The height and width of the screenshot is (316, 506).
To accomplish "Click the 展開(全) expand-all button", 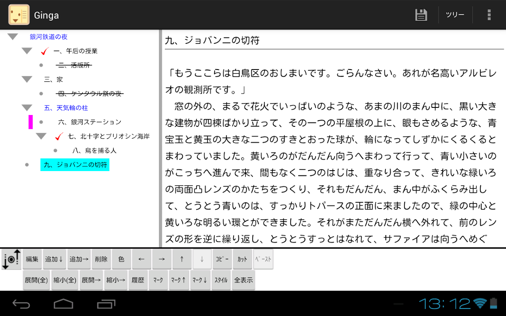I will [x=36, y=280].
